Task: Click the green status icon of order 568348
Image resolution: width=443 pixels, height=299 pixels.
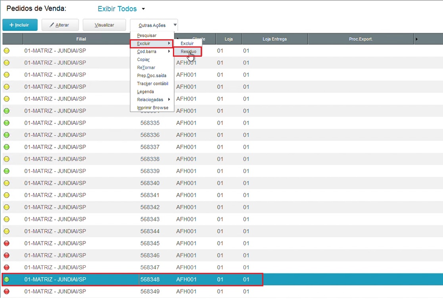Action: 6,280
